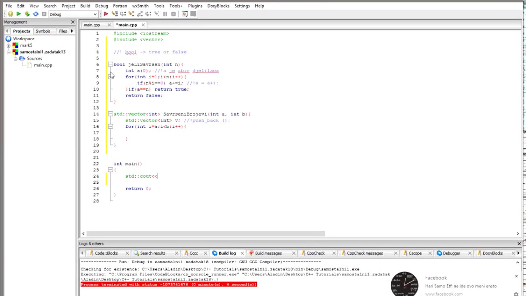Open the File menu
526x296 pixels.
[9, 6]
